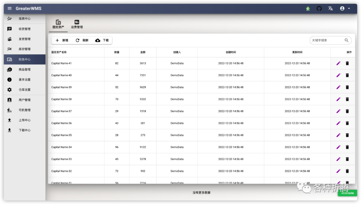Delete the Capital Name-37 row
361x204 pixels.
[x=347, y=111]
